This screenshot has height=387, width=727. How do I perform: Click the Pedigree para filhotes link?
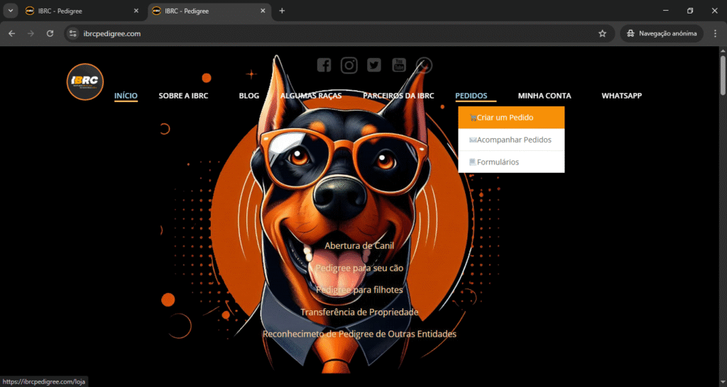[x=359, y=290]
